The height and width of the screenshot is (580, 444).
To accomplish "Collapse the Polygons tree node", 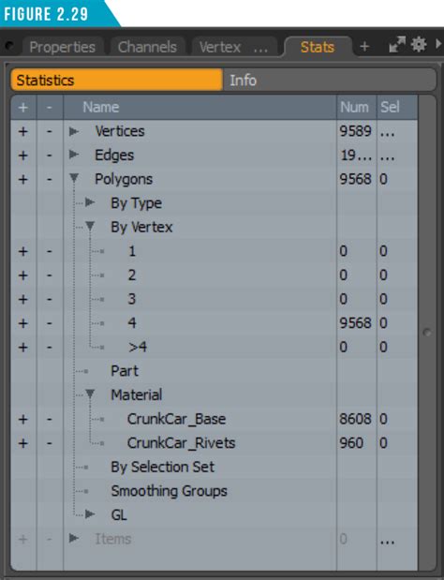I will [74, 179].
